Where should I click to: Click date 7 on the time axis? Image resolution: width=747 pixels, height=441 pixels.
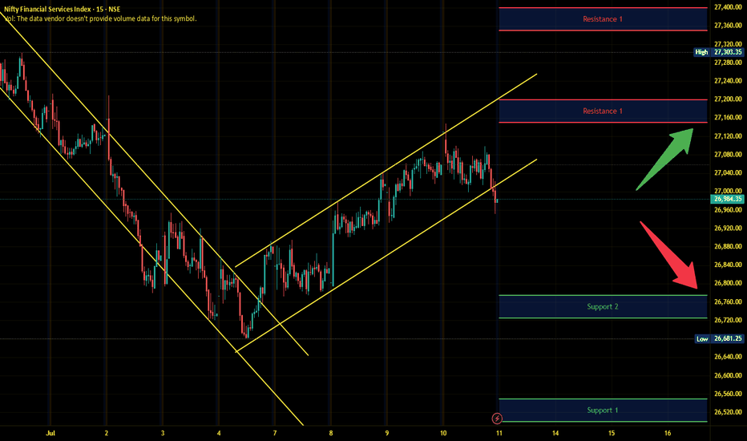pos(275,433)
